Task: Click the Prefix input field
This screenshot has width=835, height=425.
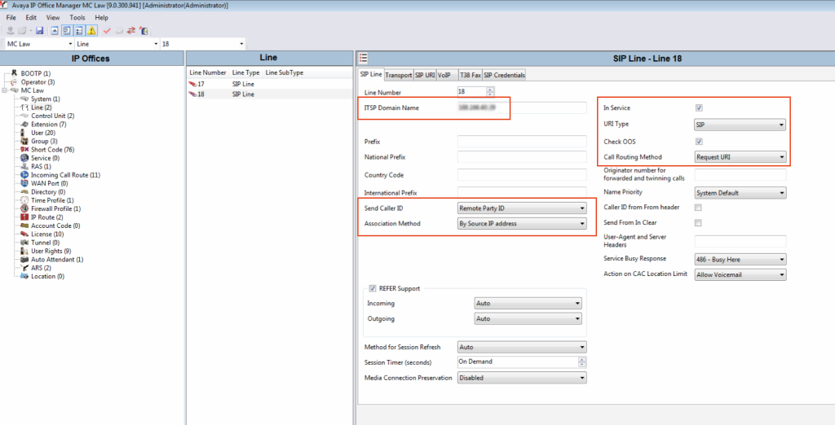Action: (x=522, y=142)
